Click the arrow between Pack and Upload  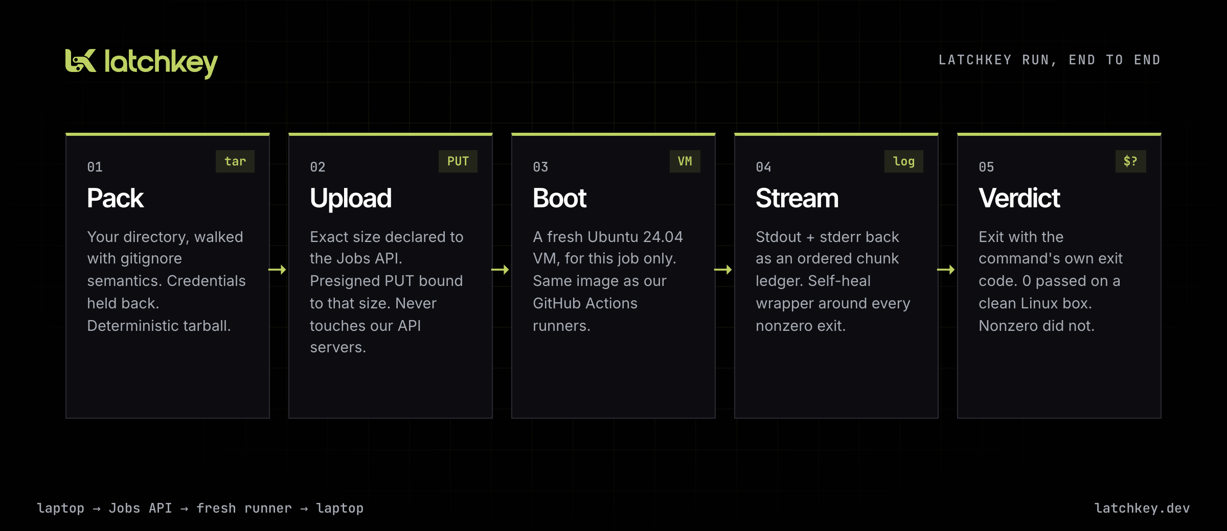tap(277, 270)
